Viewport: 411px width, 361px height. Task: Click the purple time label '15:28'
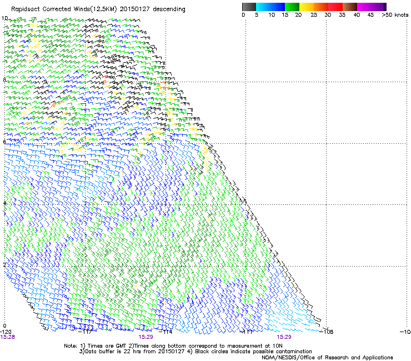pos(7,337)
